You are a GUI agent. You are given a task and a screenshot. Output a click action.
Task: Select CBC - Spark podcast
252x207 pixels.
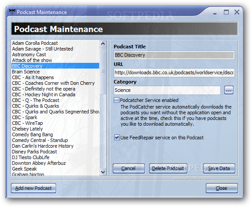click(x=55, y=117)
